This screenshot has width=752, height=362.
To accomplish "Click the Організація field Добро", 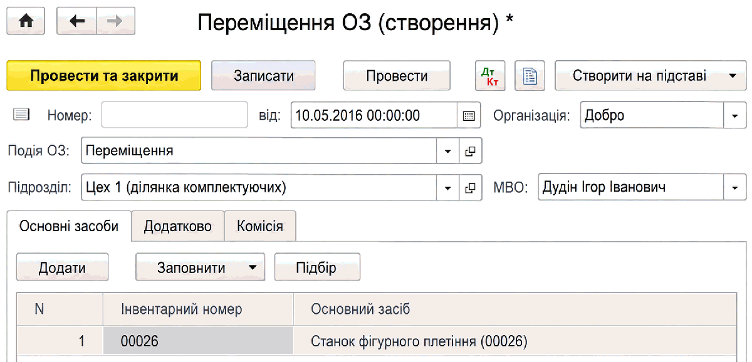I will pyautogui.click(x=652, y=115).
